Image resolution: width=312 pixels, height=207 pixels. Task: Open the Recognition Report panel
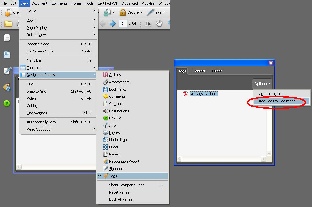point(132,161)
